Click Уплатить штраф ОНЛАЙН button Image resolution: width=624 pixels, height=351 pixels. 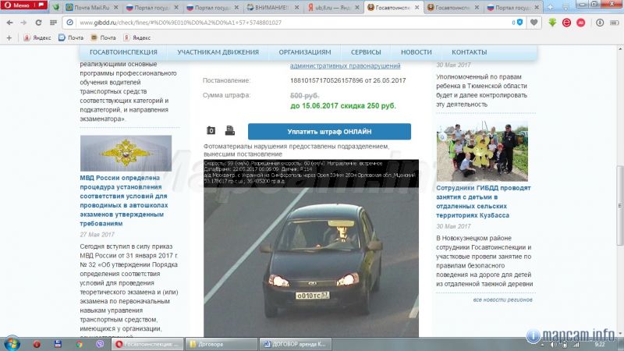tap(328, 132)
